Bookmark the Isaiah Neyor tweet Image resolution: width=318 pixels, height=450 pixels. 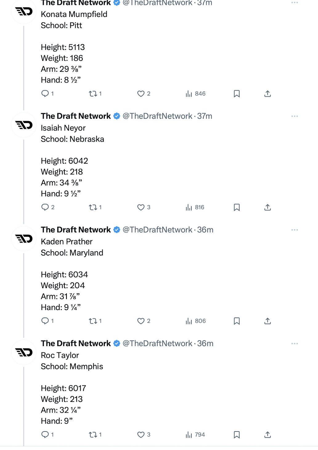237,207
